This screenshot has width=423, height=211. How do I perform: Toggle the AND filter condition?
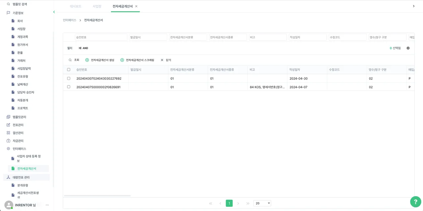(x=83, y=48)
